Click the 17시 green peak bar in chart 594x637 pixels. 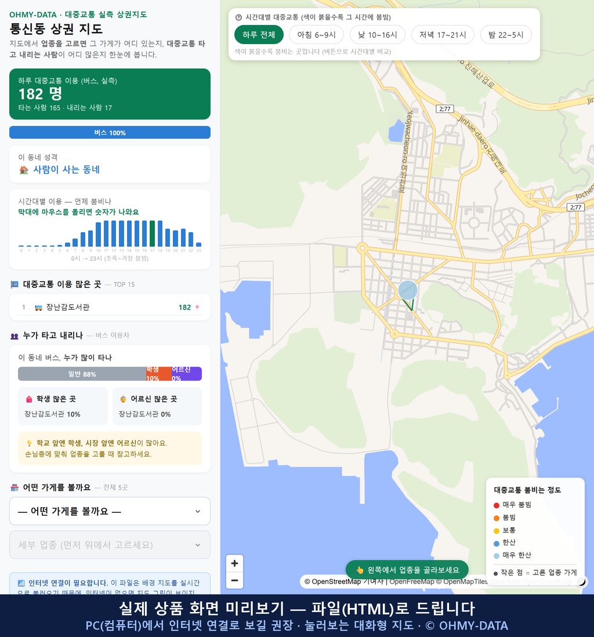coord(153,234)
